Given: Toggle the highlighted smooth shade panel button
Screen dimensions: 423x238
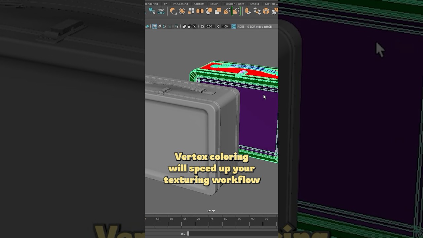Looking at the screenshot, I should tap(155, 26).
